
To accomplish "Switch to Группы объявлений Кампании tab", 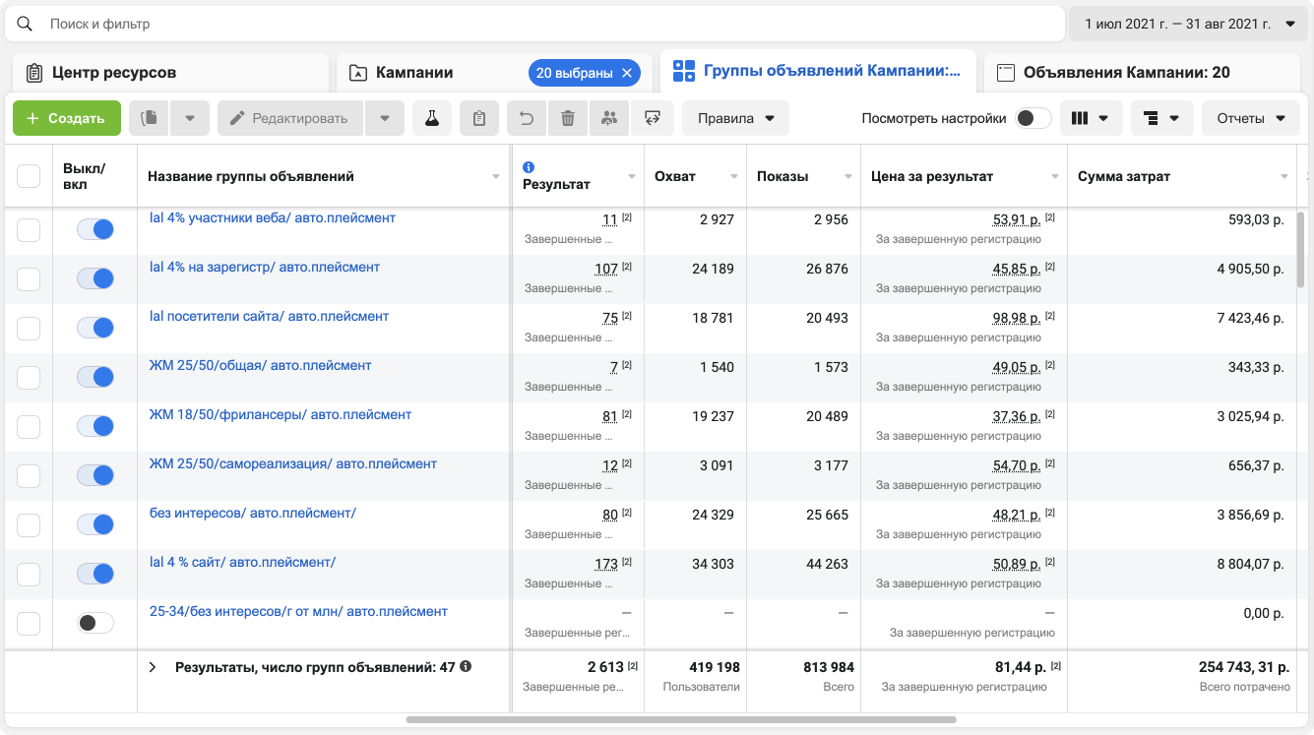I will 818,71.
